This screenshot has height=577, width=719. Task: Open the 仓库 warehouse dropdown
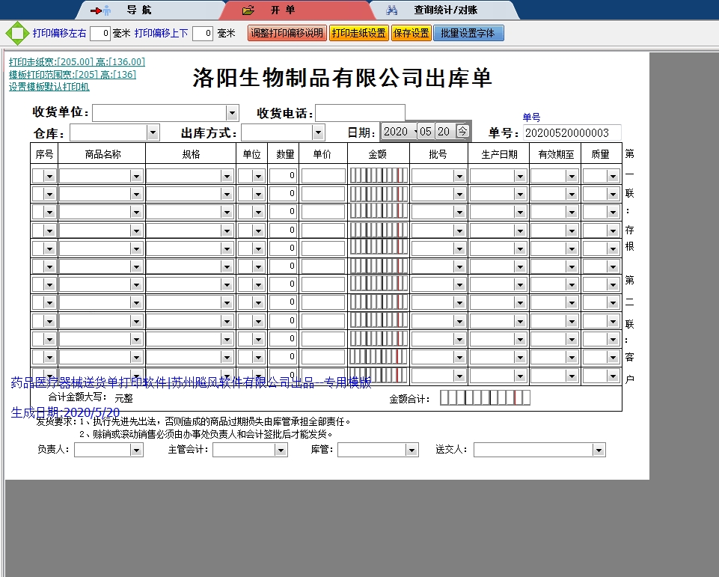pyautogui.click(x=153, y=133)
